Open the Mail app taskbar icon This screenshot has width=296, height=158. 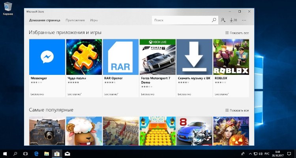pos(67,154)
